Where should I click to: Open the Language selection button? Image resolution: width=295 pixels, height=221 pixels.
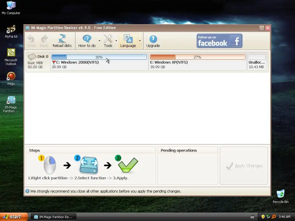(x=128, y=41)
